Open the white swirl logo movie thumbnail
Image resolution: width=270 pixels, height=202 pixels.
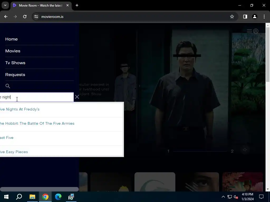tap(155, 182)
